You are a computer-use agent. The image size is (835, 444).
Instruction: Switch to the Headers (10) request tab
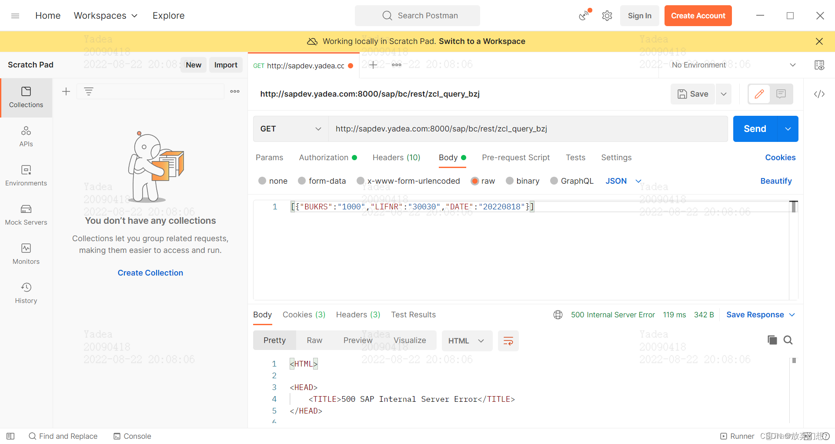[396, 158]
